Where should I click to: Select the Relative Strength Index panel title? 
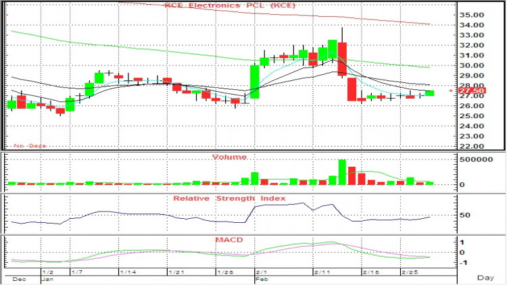click(x=228, y=199)
